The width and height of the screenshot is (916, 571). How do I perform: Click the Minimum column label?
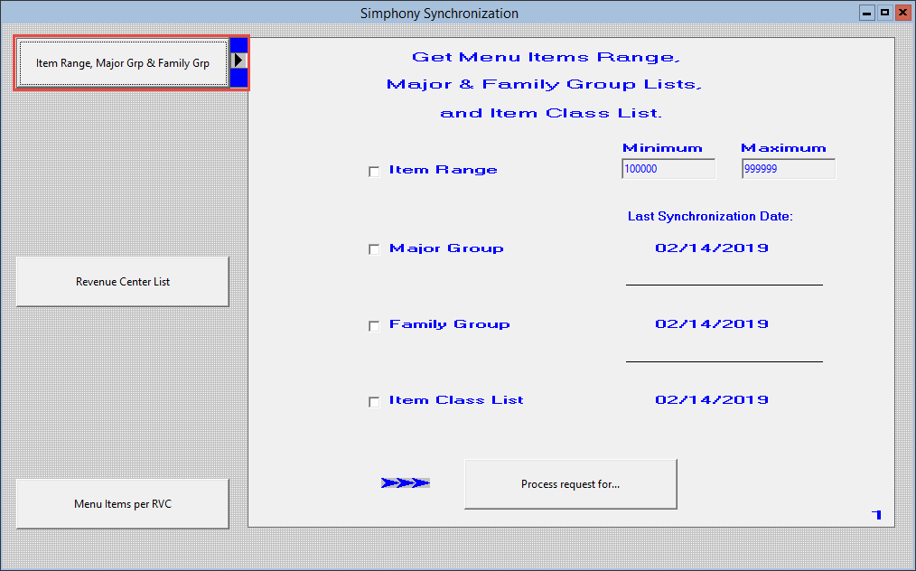[x=662, y=148]
